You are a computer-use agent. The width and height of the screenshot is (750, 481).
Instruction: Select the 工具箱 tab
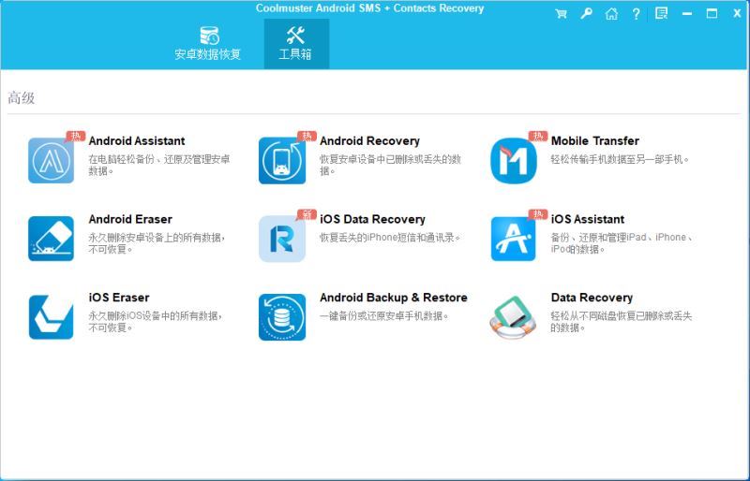[296, 43]
